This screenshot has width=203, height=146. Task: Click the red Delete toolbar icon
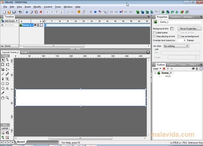pyautogui.click(x=41, y=12)
